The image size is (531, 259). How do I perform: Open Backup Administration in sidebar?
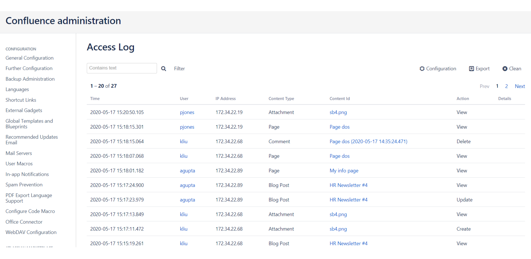coord(30,79)
